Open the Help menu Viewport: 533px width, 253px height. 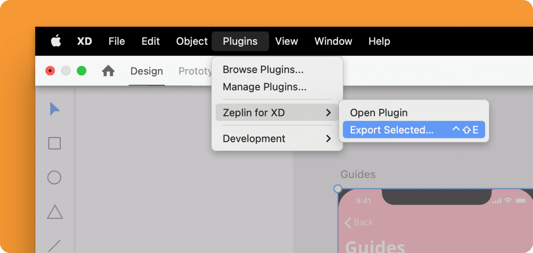pos(379,41)
